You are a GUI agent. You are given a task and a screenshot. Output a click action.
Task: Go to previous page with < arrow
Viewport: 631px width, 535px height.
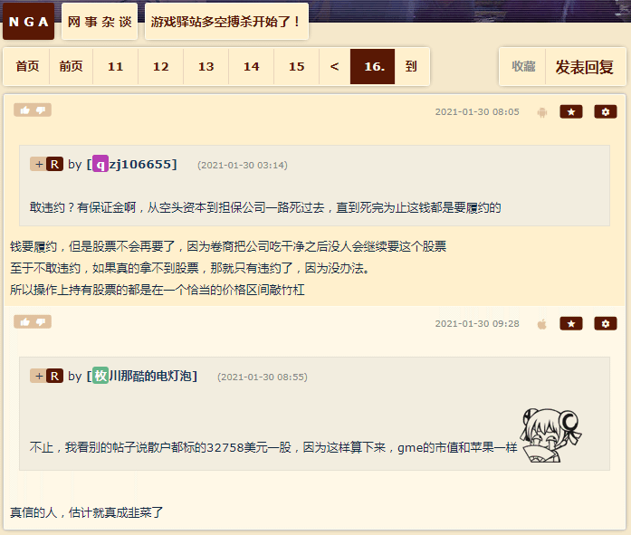click(334, 66)
